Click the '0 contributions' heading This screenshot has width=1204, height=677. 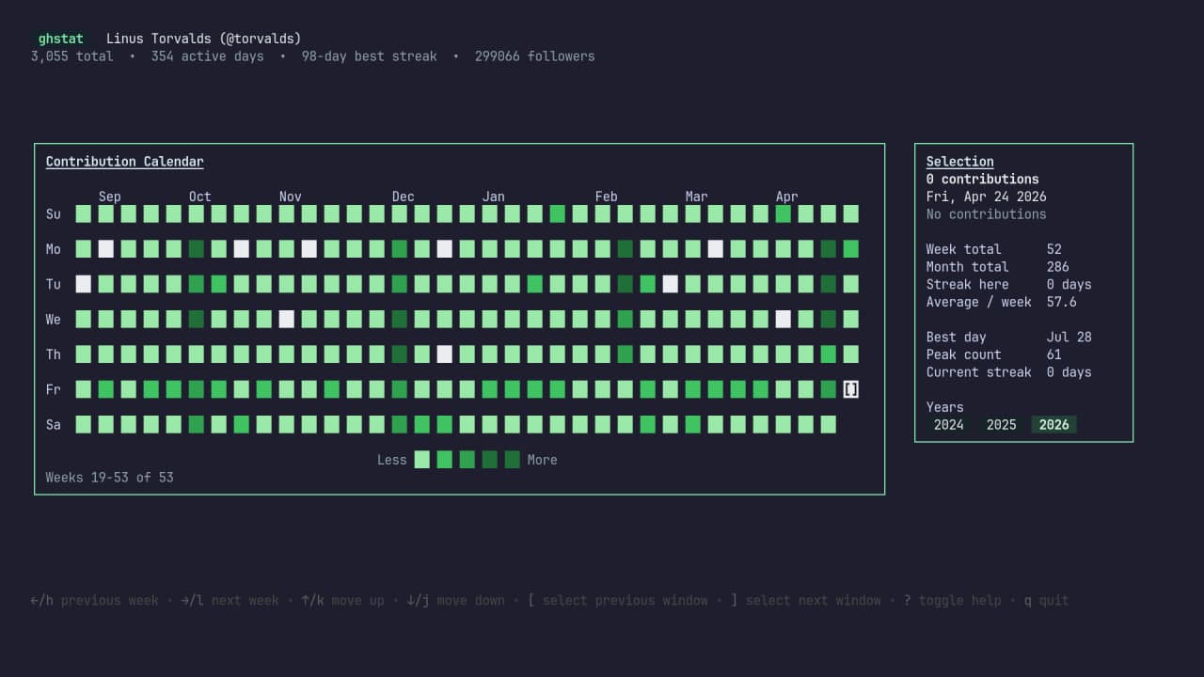[x=982, y=179]
